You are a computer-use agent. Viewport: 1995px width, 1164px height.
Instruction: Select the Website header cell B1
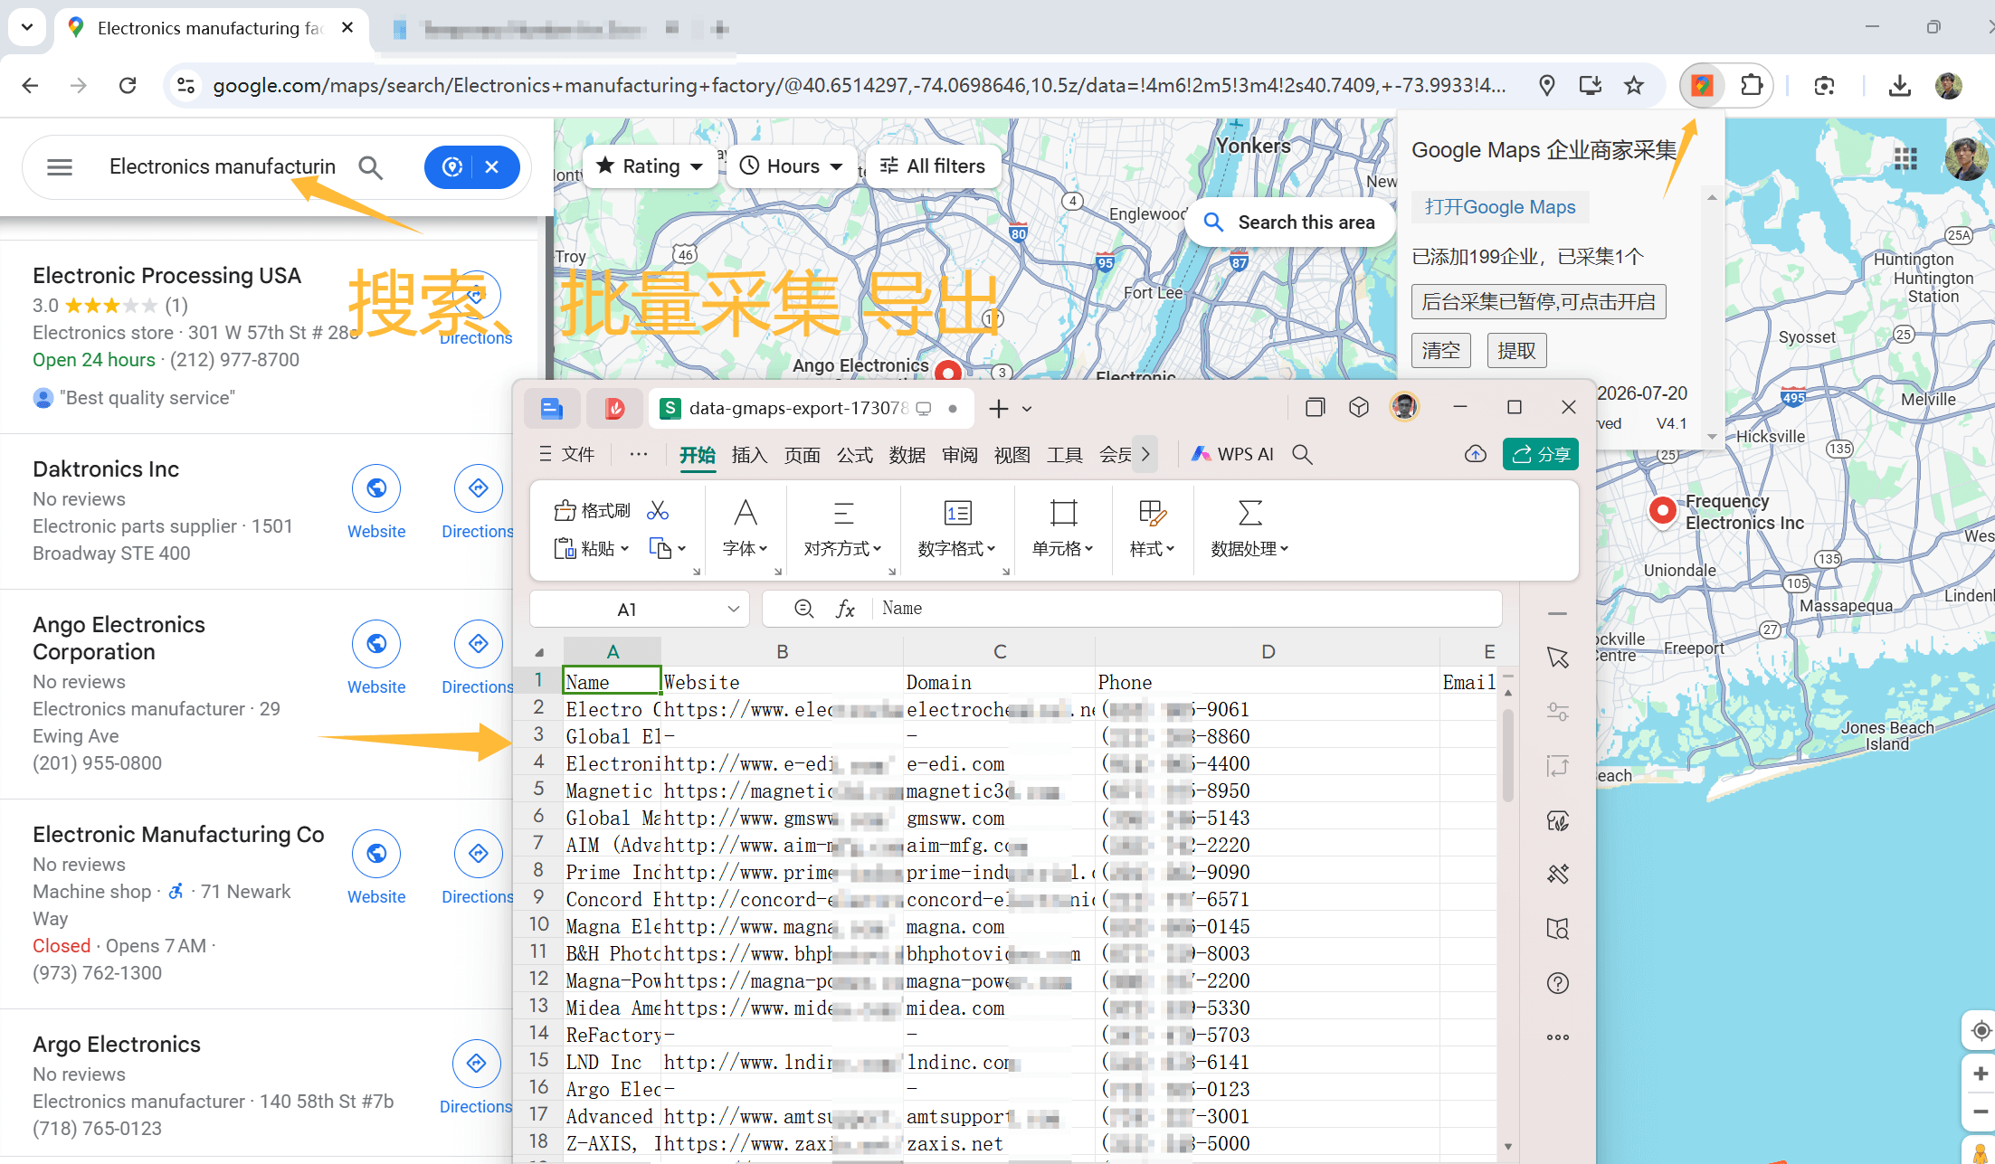[782, 682]
